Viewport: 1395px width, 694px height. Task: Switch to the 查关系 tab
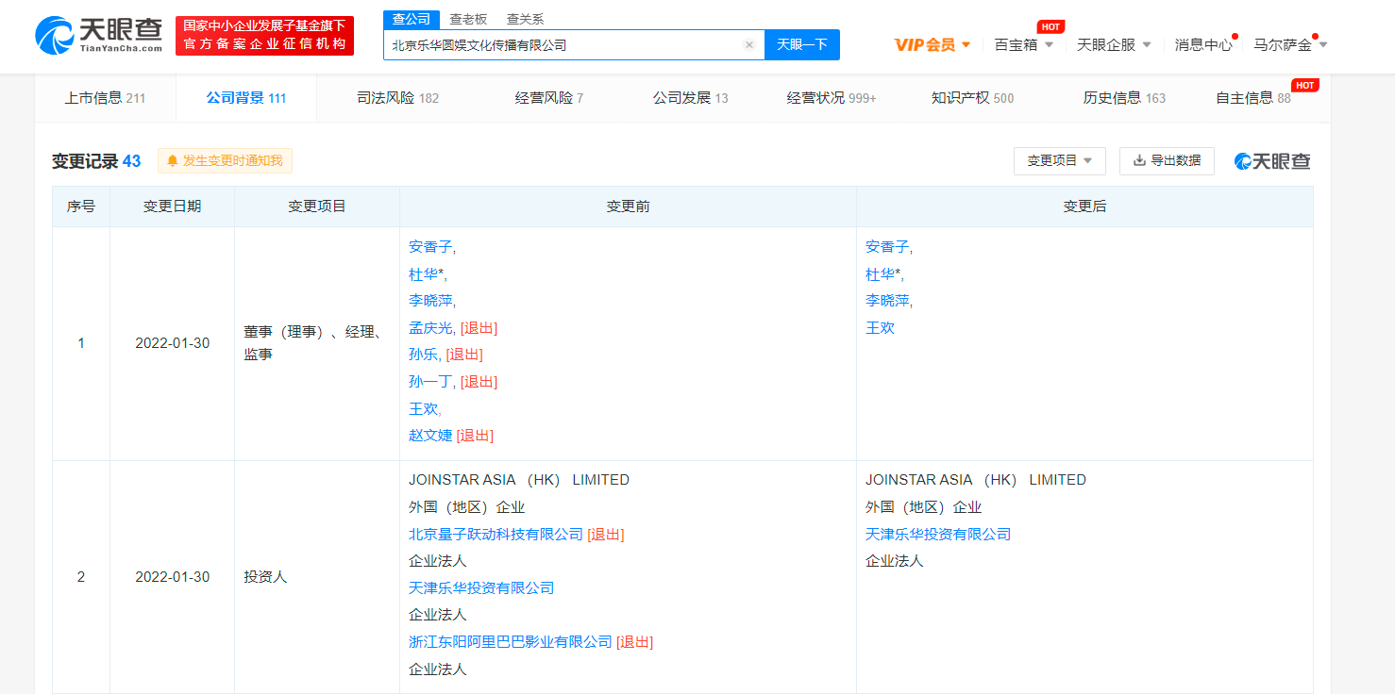(525, 19)
